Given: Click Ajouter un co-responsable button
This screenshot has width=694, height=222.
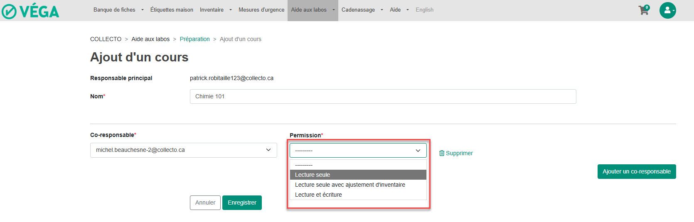Looking at the screenshot, I should click(636, 171).
